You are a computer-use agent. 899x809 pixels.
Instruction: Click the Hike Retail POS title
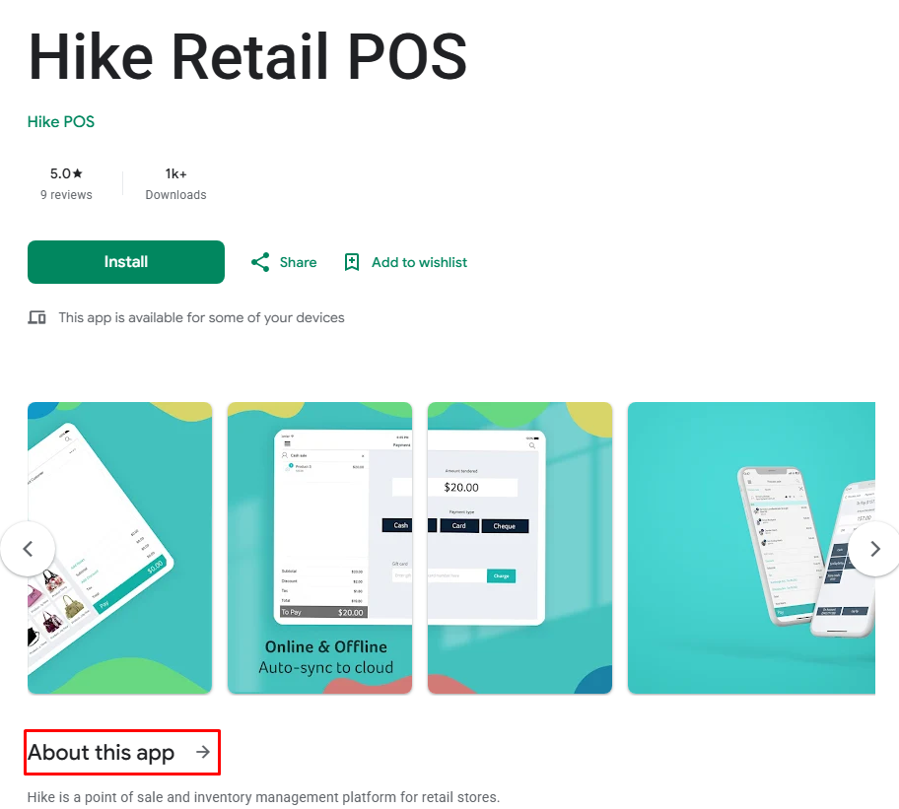247,56
